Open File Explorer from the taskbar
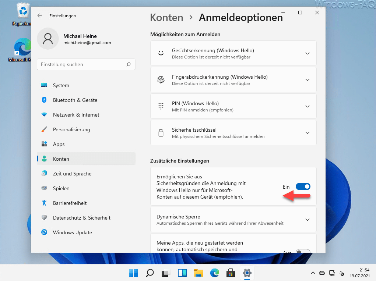Screen dimensions: 376x281 click(198, 273)
